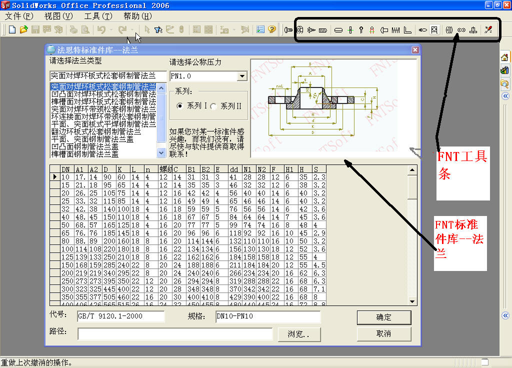Click the highlighted flange library icon

point(434,30)
